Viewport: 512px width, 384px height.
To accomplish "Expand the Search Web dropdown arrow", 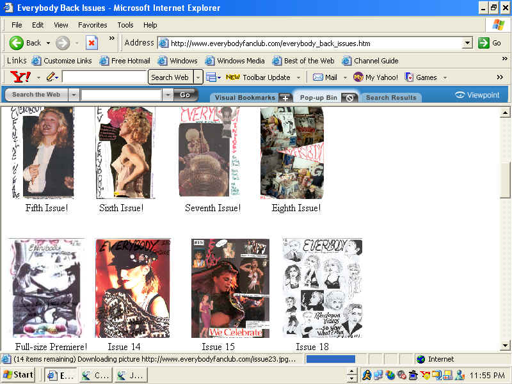I will (x=198, y=77).
